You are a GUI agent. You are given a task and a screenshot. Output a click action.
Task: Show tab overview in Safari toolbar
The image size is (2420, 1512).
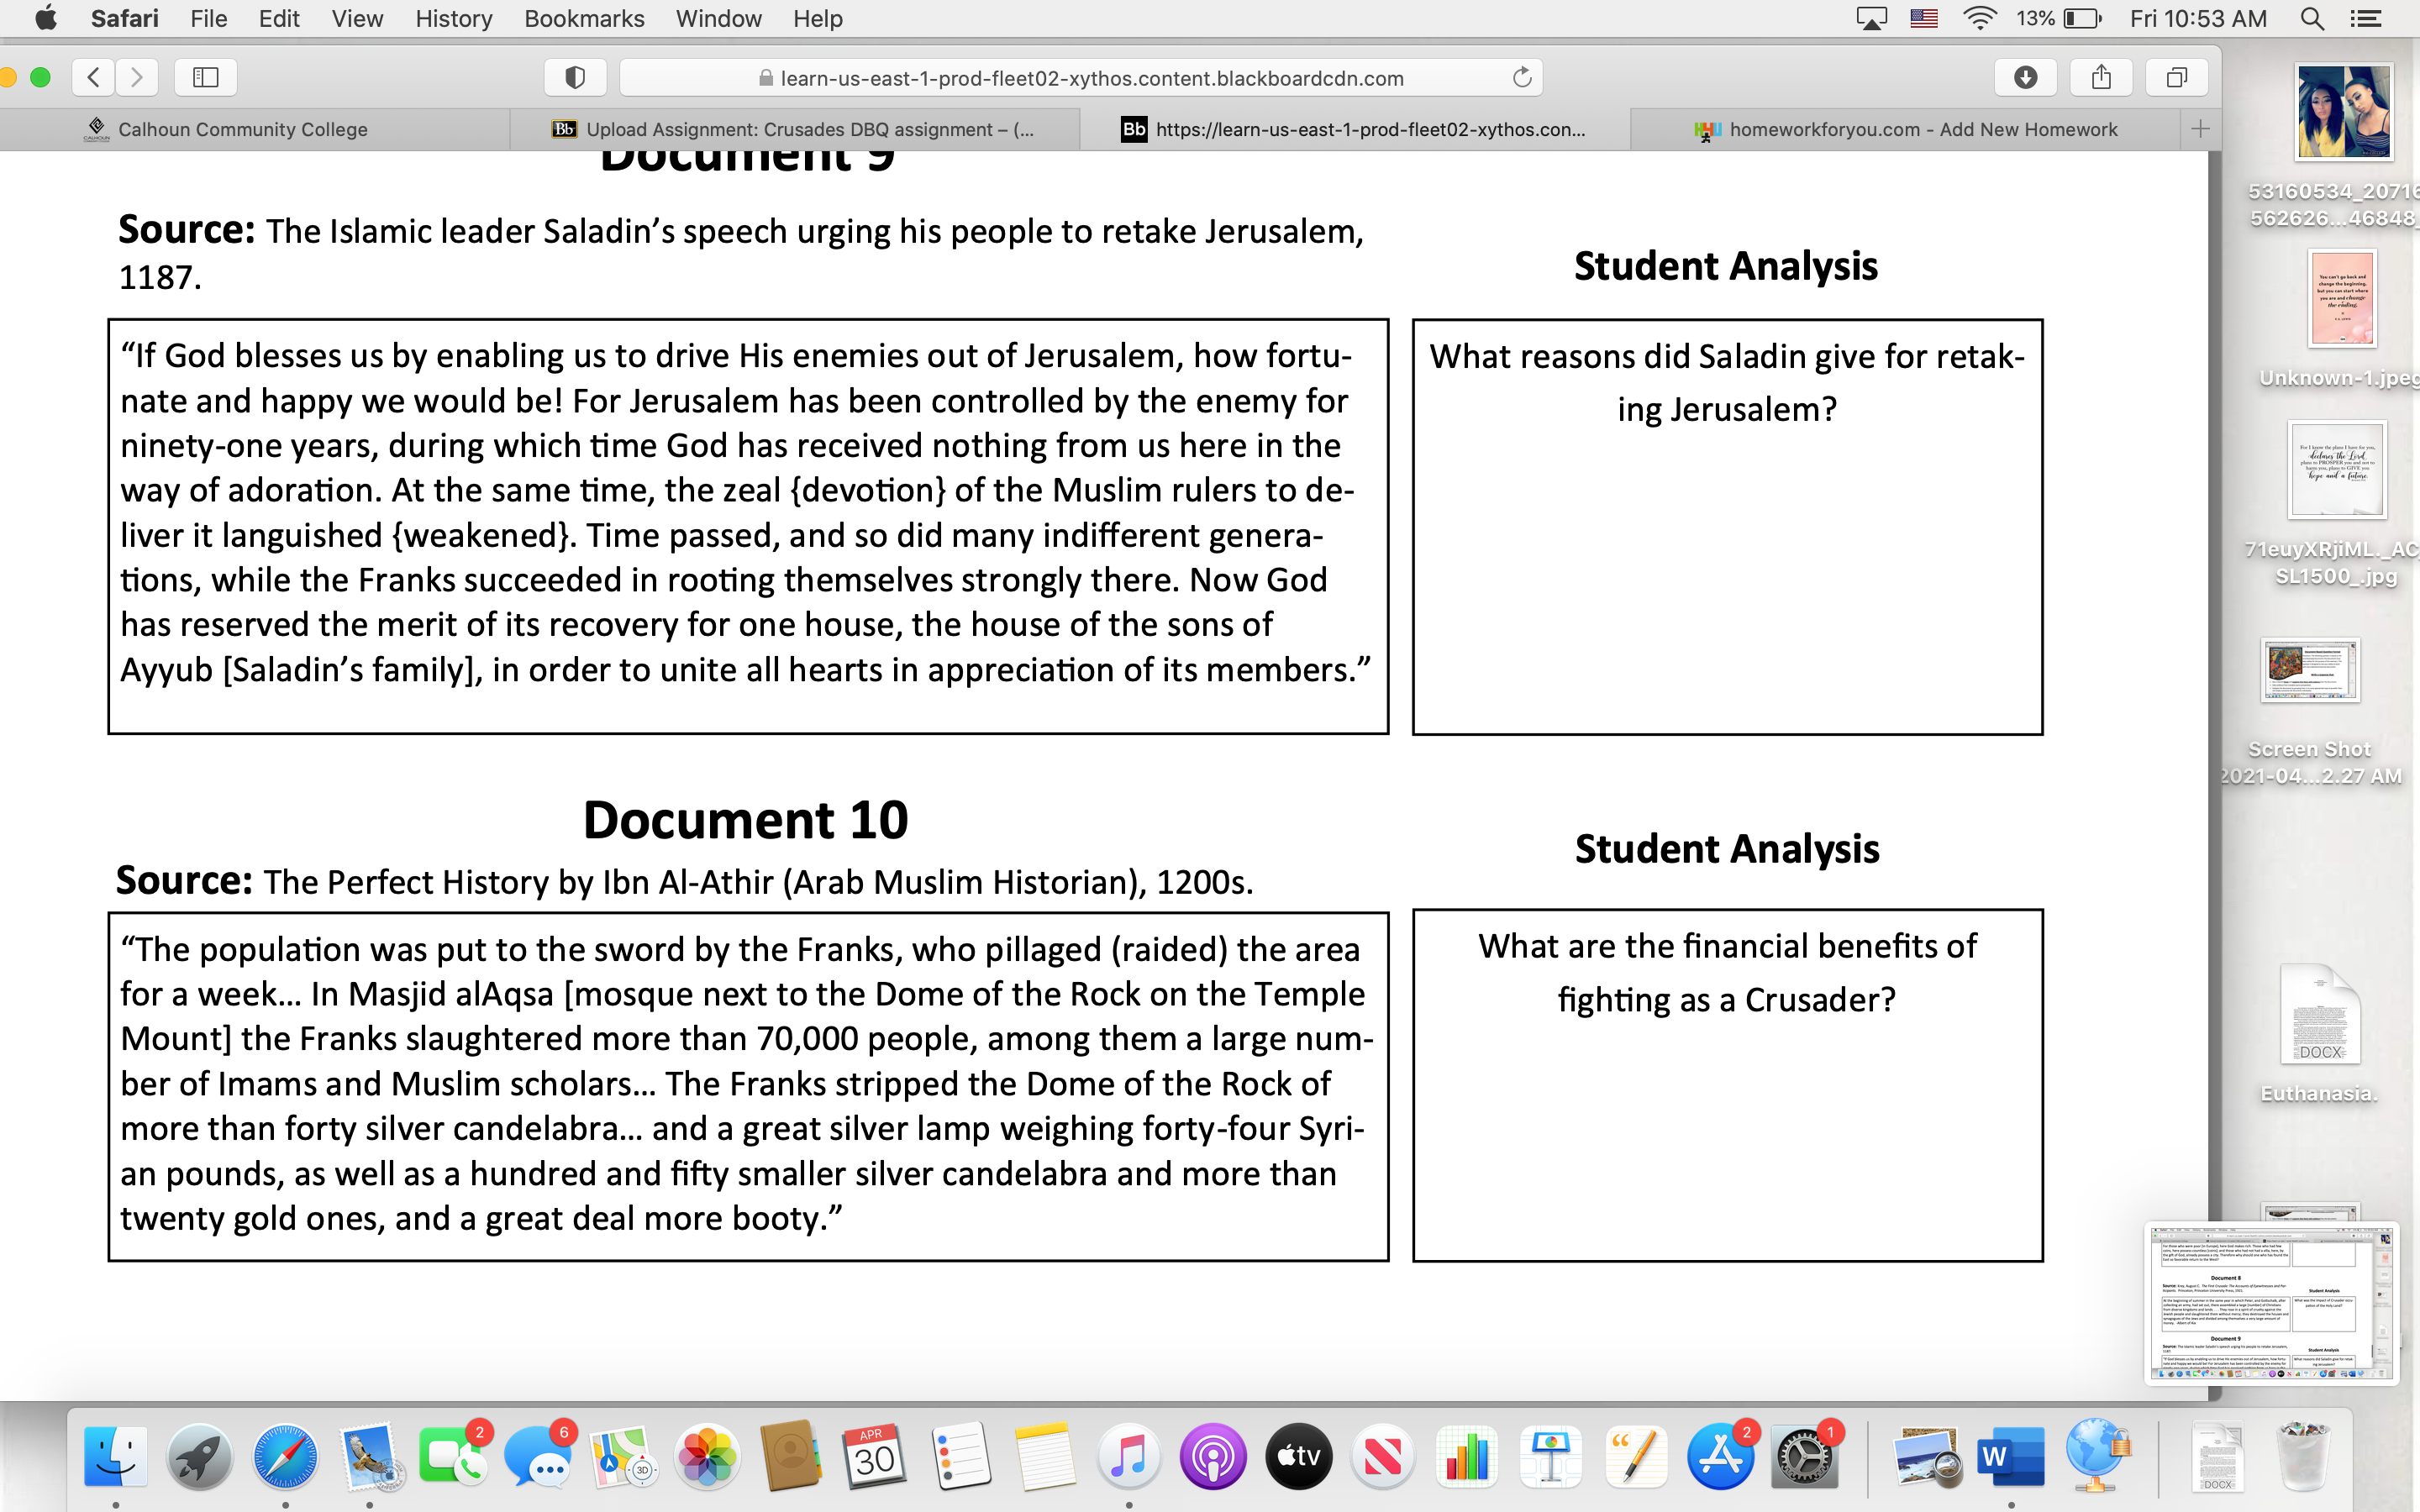pyautogui.click(x=2176, y=77)
